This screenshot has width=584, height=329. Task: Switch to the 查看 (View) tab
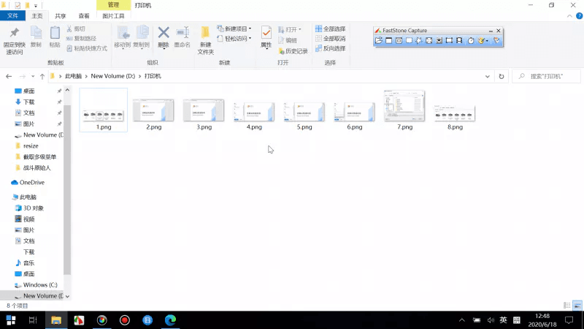(x=84, y=15)
